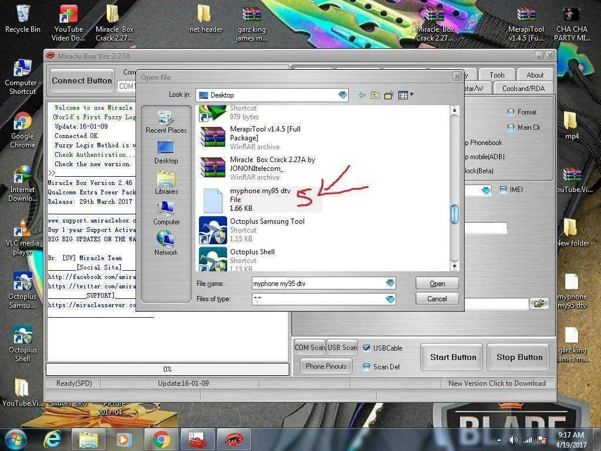601x451 pixels.
Task: Open Octoplus Shell desktop shortcut
Action: [23, 344]
